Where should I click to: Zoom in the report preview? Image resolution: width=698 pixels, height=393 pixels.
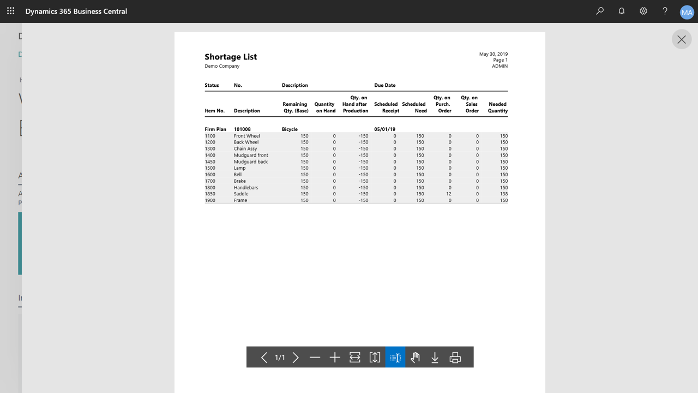tap(335, 358)
